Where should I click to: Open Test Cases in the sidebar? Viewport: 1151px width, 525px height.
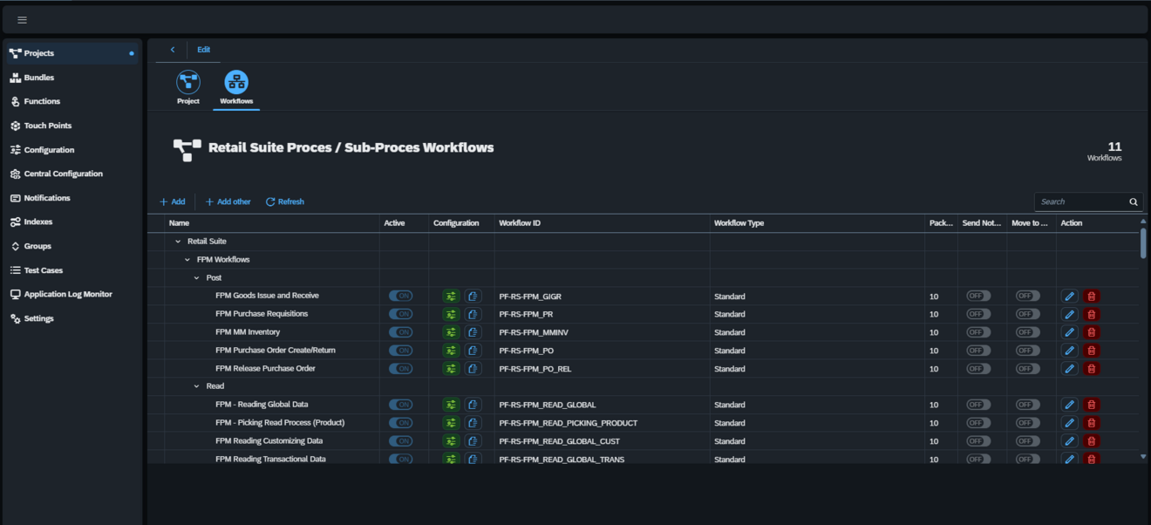43,270
